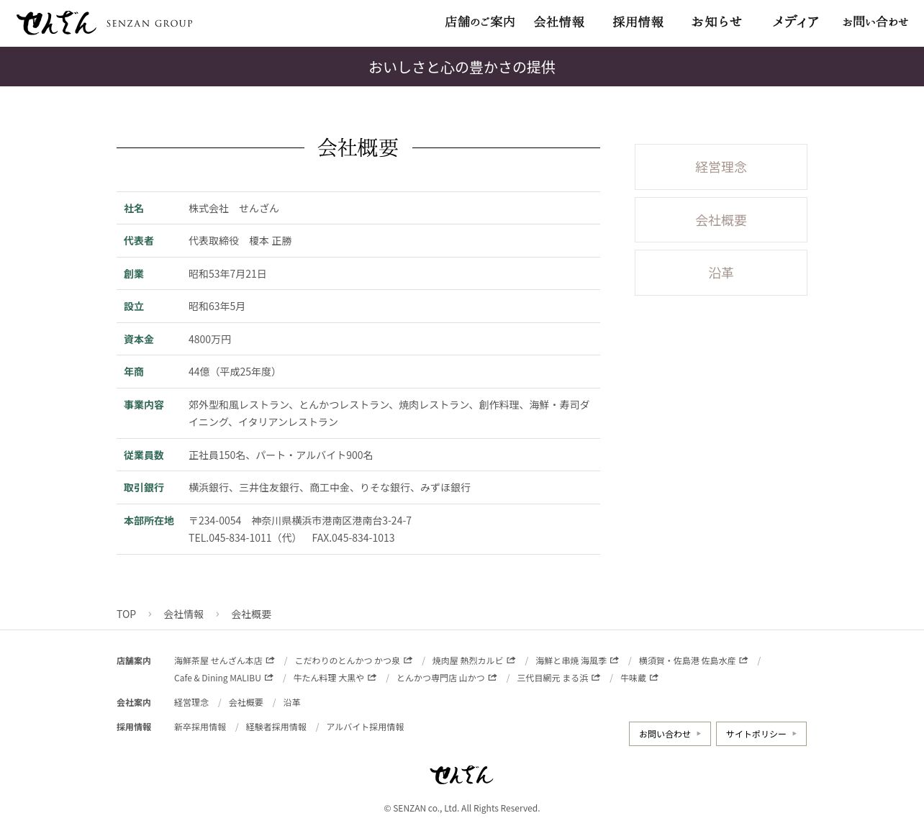
Task: Click お問い合わせ in header navigation
Action: pos(876,22)
